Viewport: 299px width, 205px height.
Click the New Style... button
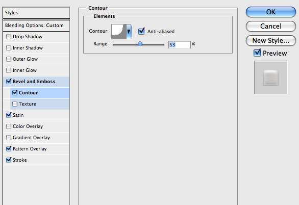click(271, 41)
